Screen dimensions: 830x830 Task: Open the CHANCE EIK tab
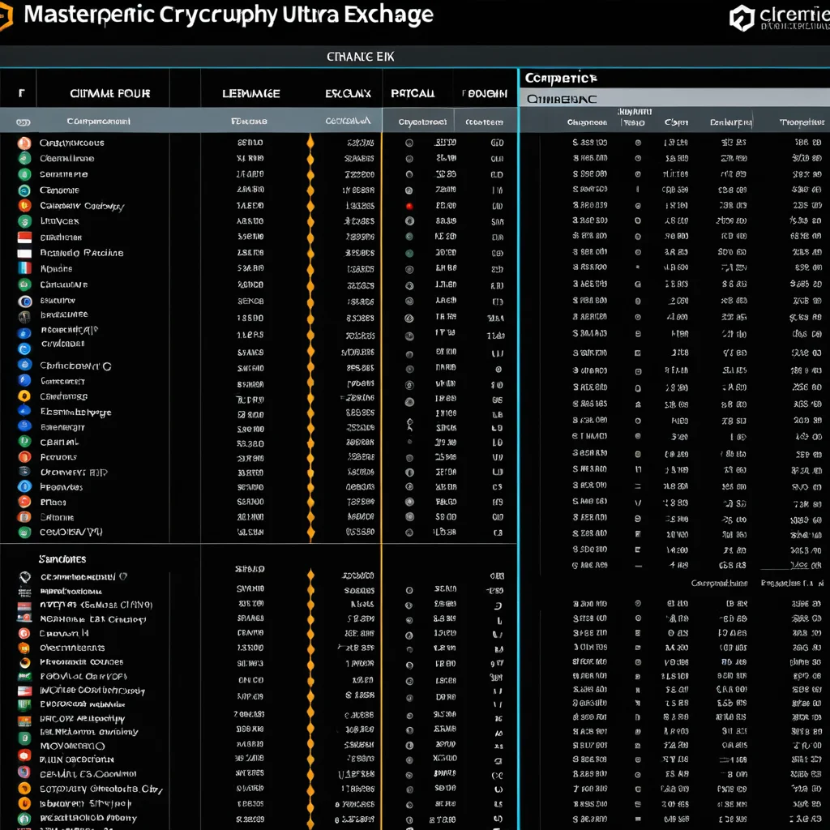[361, 57]
